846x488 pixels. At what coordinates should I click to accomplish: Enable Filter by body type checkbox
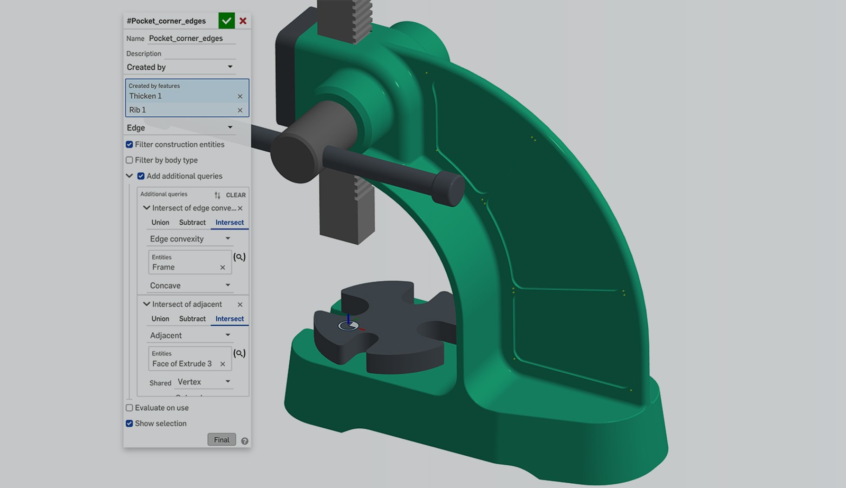pyautogui.click(x=129, y=160)
